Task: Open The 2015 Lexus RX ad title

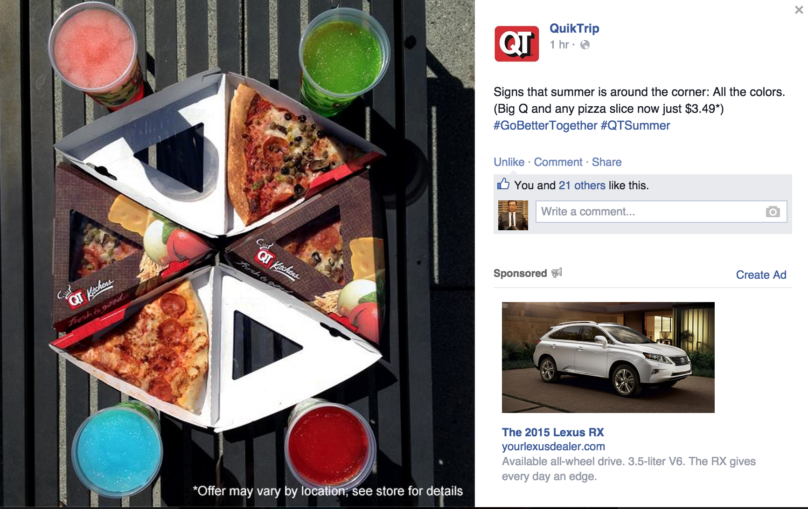Action: (x=553, y=432)
